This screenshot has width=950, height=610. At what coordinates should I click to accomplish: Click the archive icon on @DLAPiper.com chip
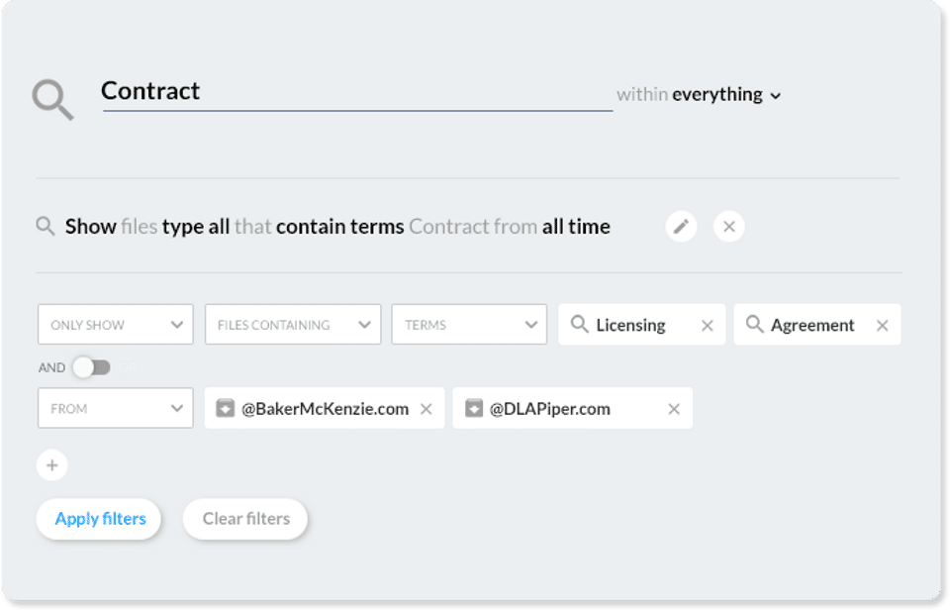474,409
